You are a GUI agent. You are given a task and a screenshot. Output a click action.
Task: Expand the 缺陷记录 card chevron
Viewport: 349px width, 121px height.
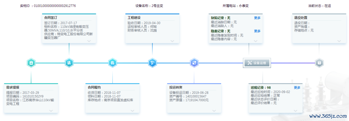click(x=256, y=41)
